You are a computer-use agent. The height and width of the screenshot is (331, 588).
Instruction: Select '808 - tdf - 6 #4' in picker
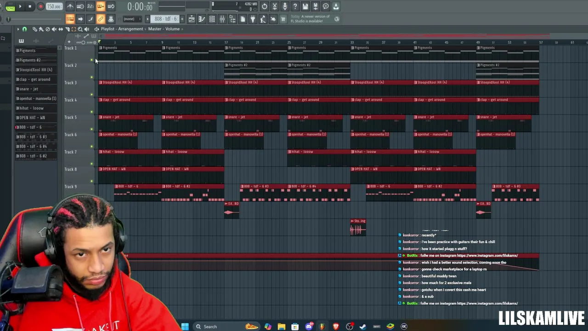[x=36, y=146]
